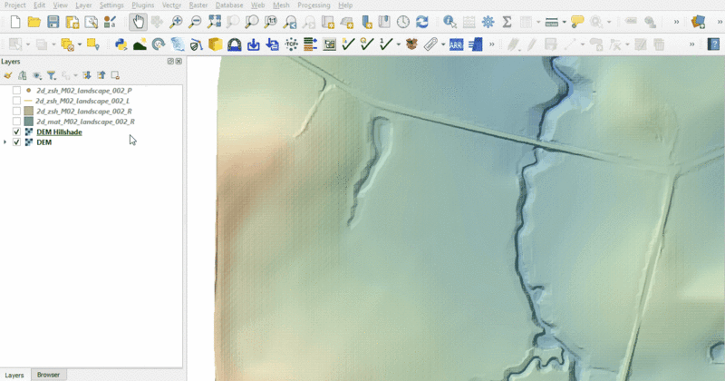Click the Identify Features tool
The width and height of the screenshot is (725, 381).
[449, 22]
